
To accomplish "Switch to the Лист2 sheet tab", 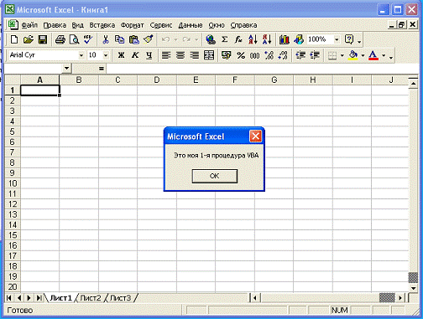I will coord(90,298).
